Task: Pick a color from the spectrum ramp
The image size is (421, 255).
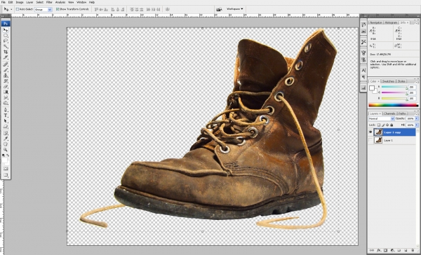Action: (393, 105)
